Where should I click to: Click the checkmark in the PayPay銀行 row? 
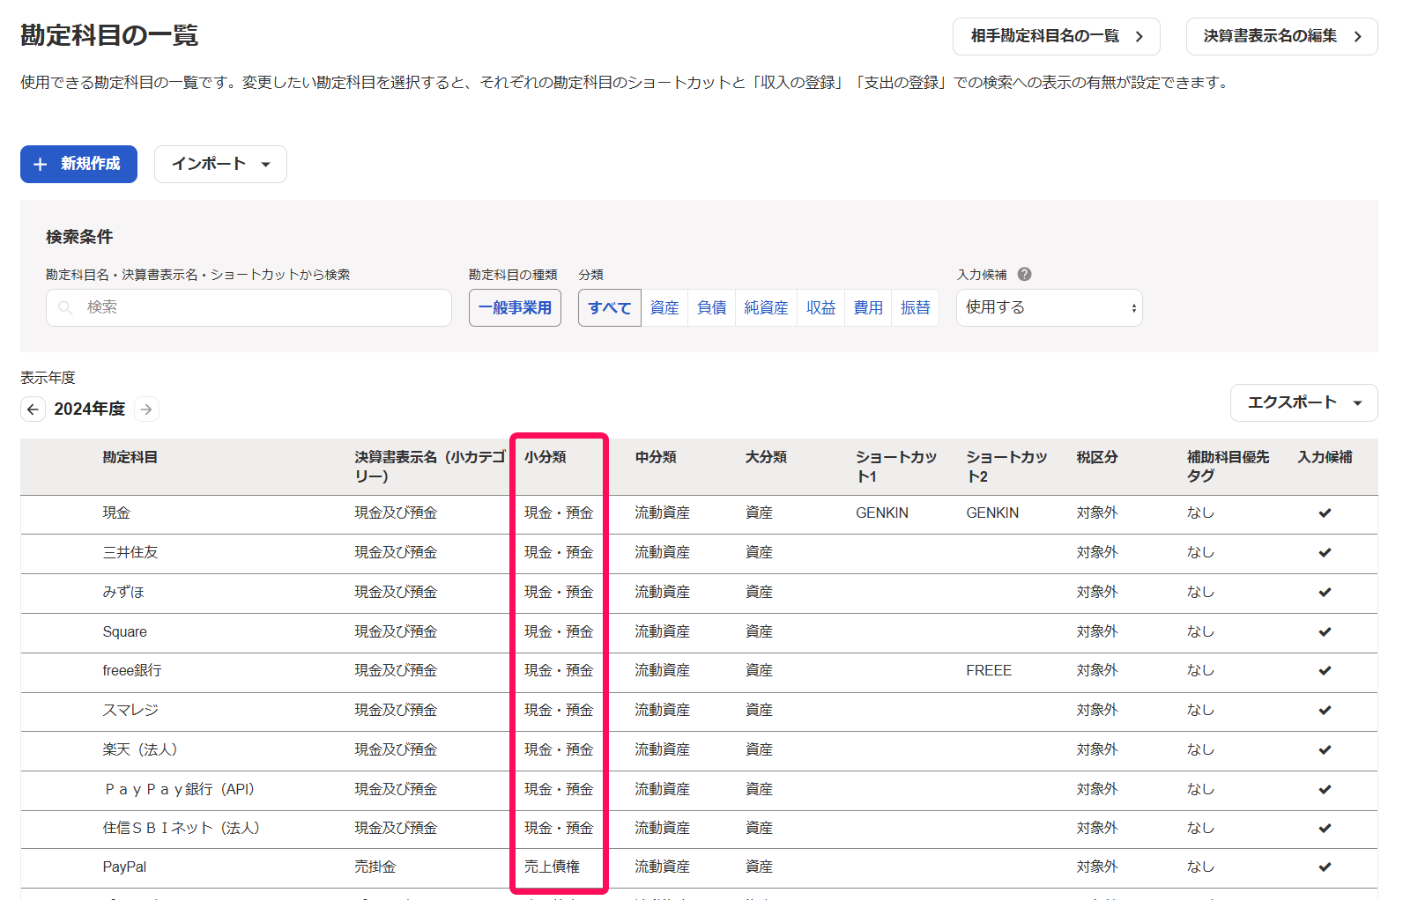pyautogui.click(x=1325, y=789)
